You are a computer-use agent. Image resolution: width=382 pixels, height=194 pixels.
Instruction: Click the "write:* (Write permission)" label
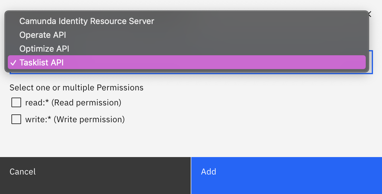click(x=75, y=120)
